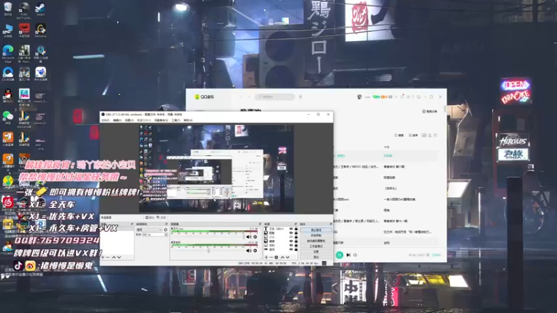Open 排序 sort option in QQ Music
Viewport: 557px width, 313px height.
(x=413, y=135)
